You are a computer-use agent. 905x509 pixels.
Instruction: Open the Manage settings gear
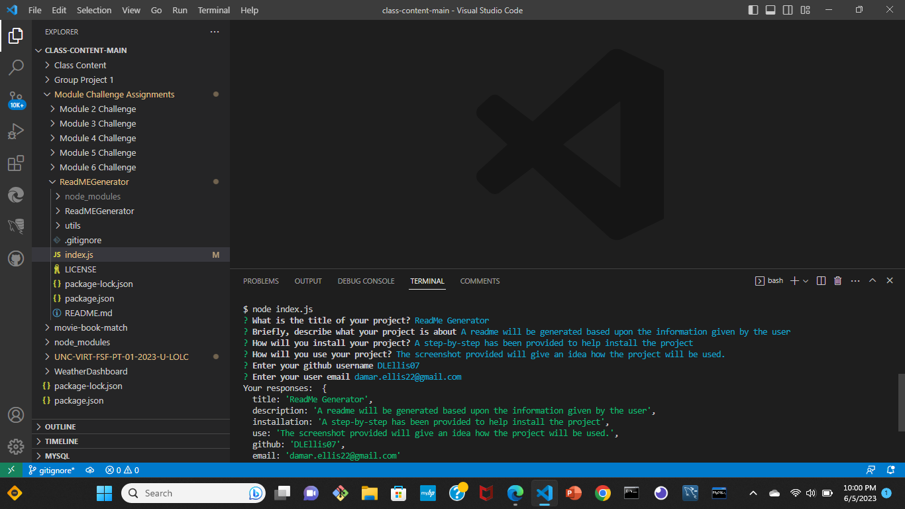[16, 447]
